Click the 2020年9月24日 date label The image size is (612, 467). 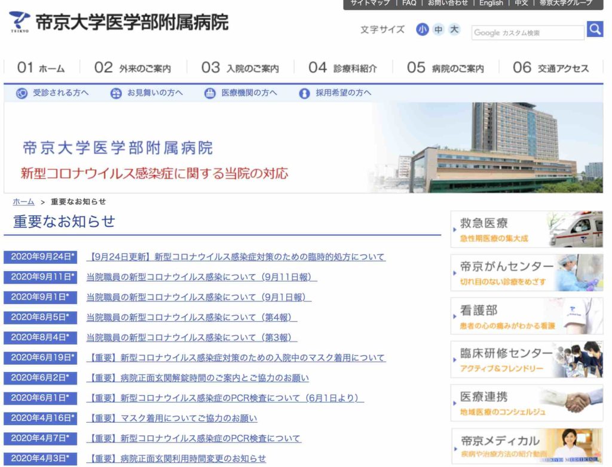tap(40, 257)
